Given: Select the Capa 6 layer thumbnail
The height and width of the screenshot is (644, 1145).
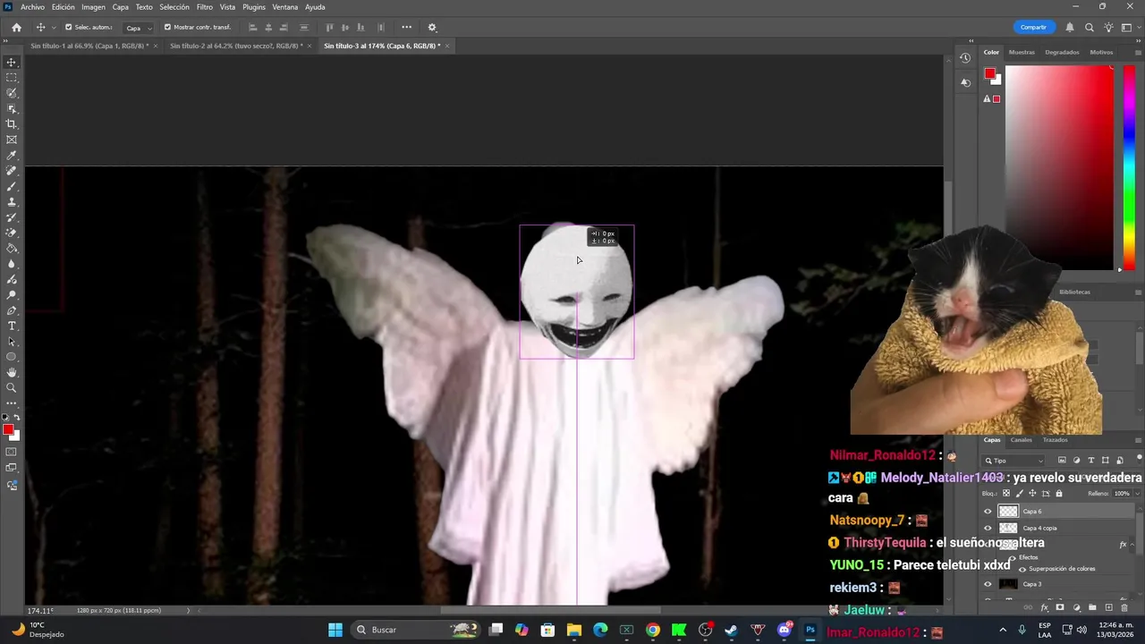Looking at the screenshot, I should point(1008,512).
